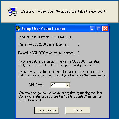Click the Pervasive.SQL 2000 Server Licenses count
The height and width of the screenshot is (119, 119).
(79, 44)
